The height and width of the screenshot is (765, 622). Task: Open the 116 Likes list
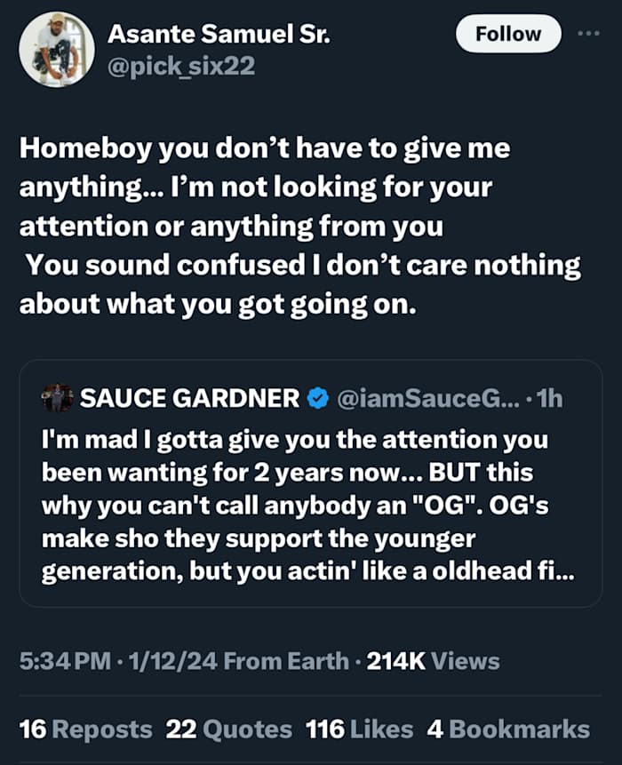click(359, 729)
